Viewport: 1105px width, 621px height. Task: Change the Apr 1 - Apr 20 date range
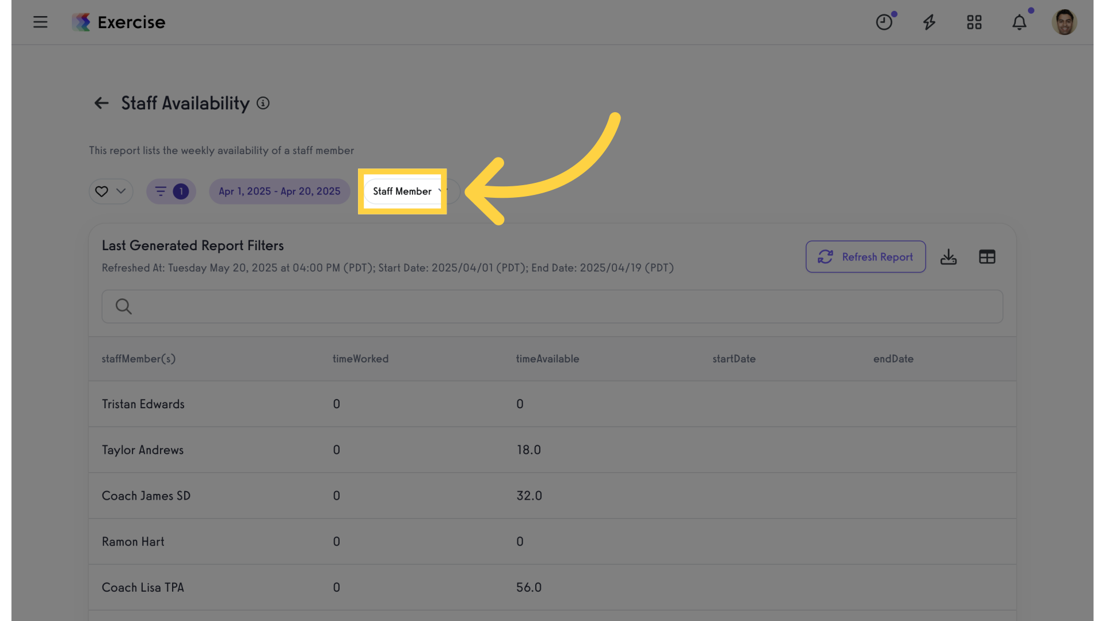tap(280, 191)
